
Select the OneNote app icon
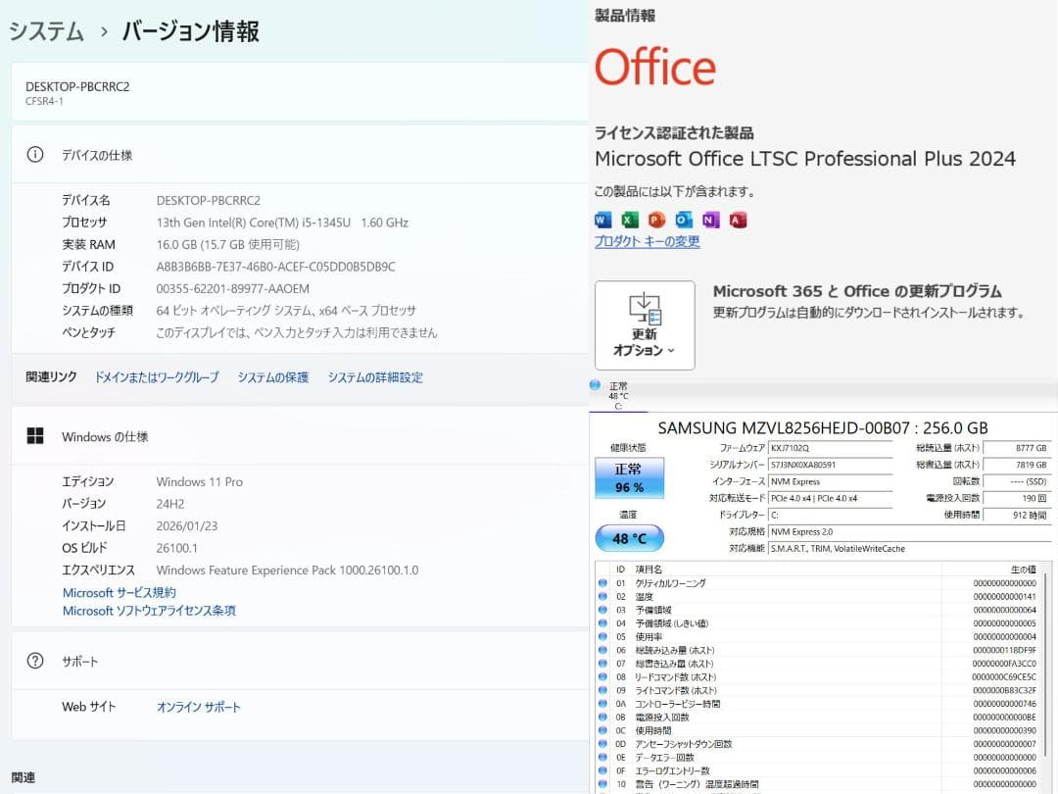(711, 220)
